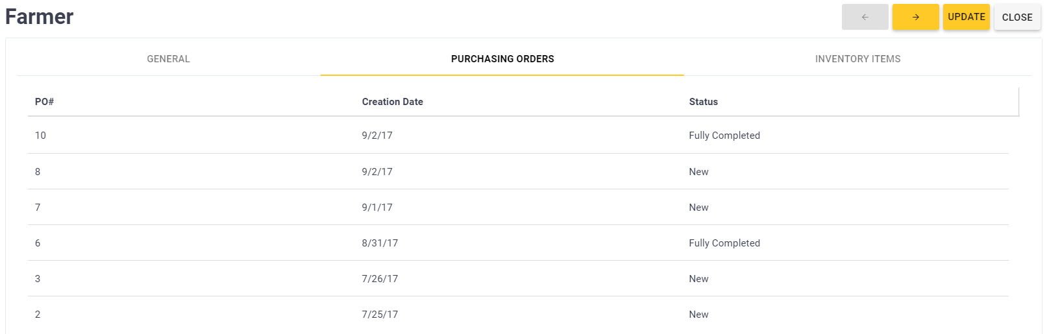Click the Status column header
1047x334 pixels.
[703, 102]
